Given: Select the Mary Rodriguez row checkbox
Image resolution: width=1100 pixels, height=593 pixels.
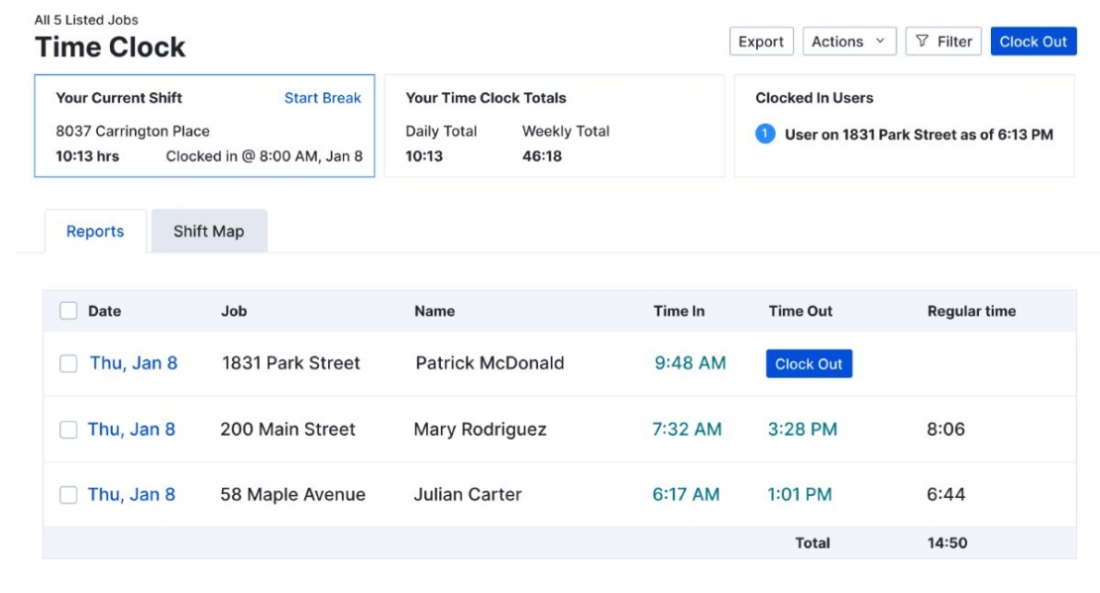Looking at the screenshot, I should point(68,430).
